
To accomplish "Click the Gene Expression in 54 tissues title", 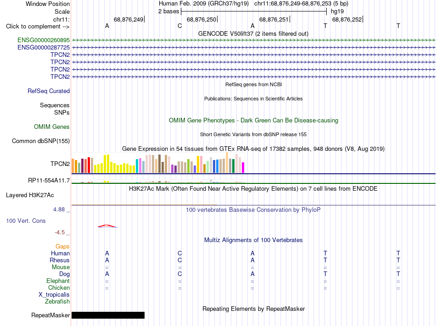I will tap(253, 149).
